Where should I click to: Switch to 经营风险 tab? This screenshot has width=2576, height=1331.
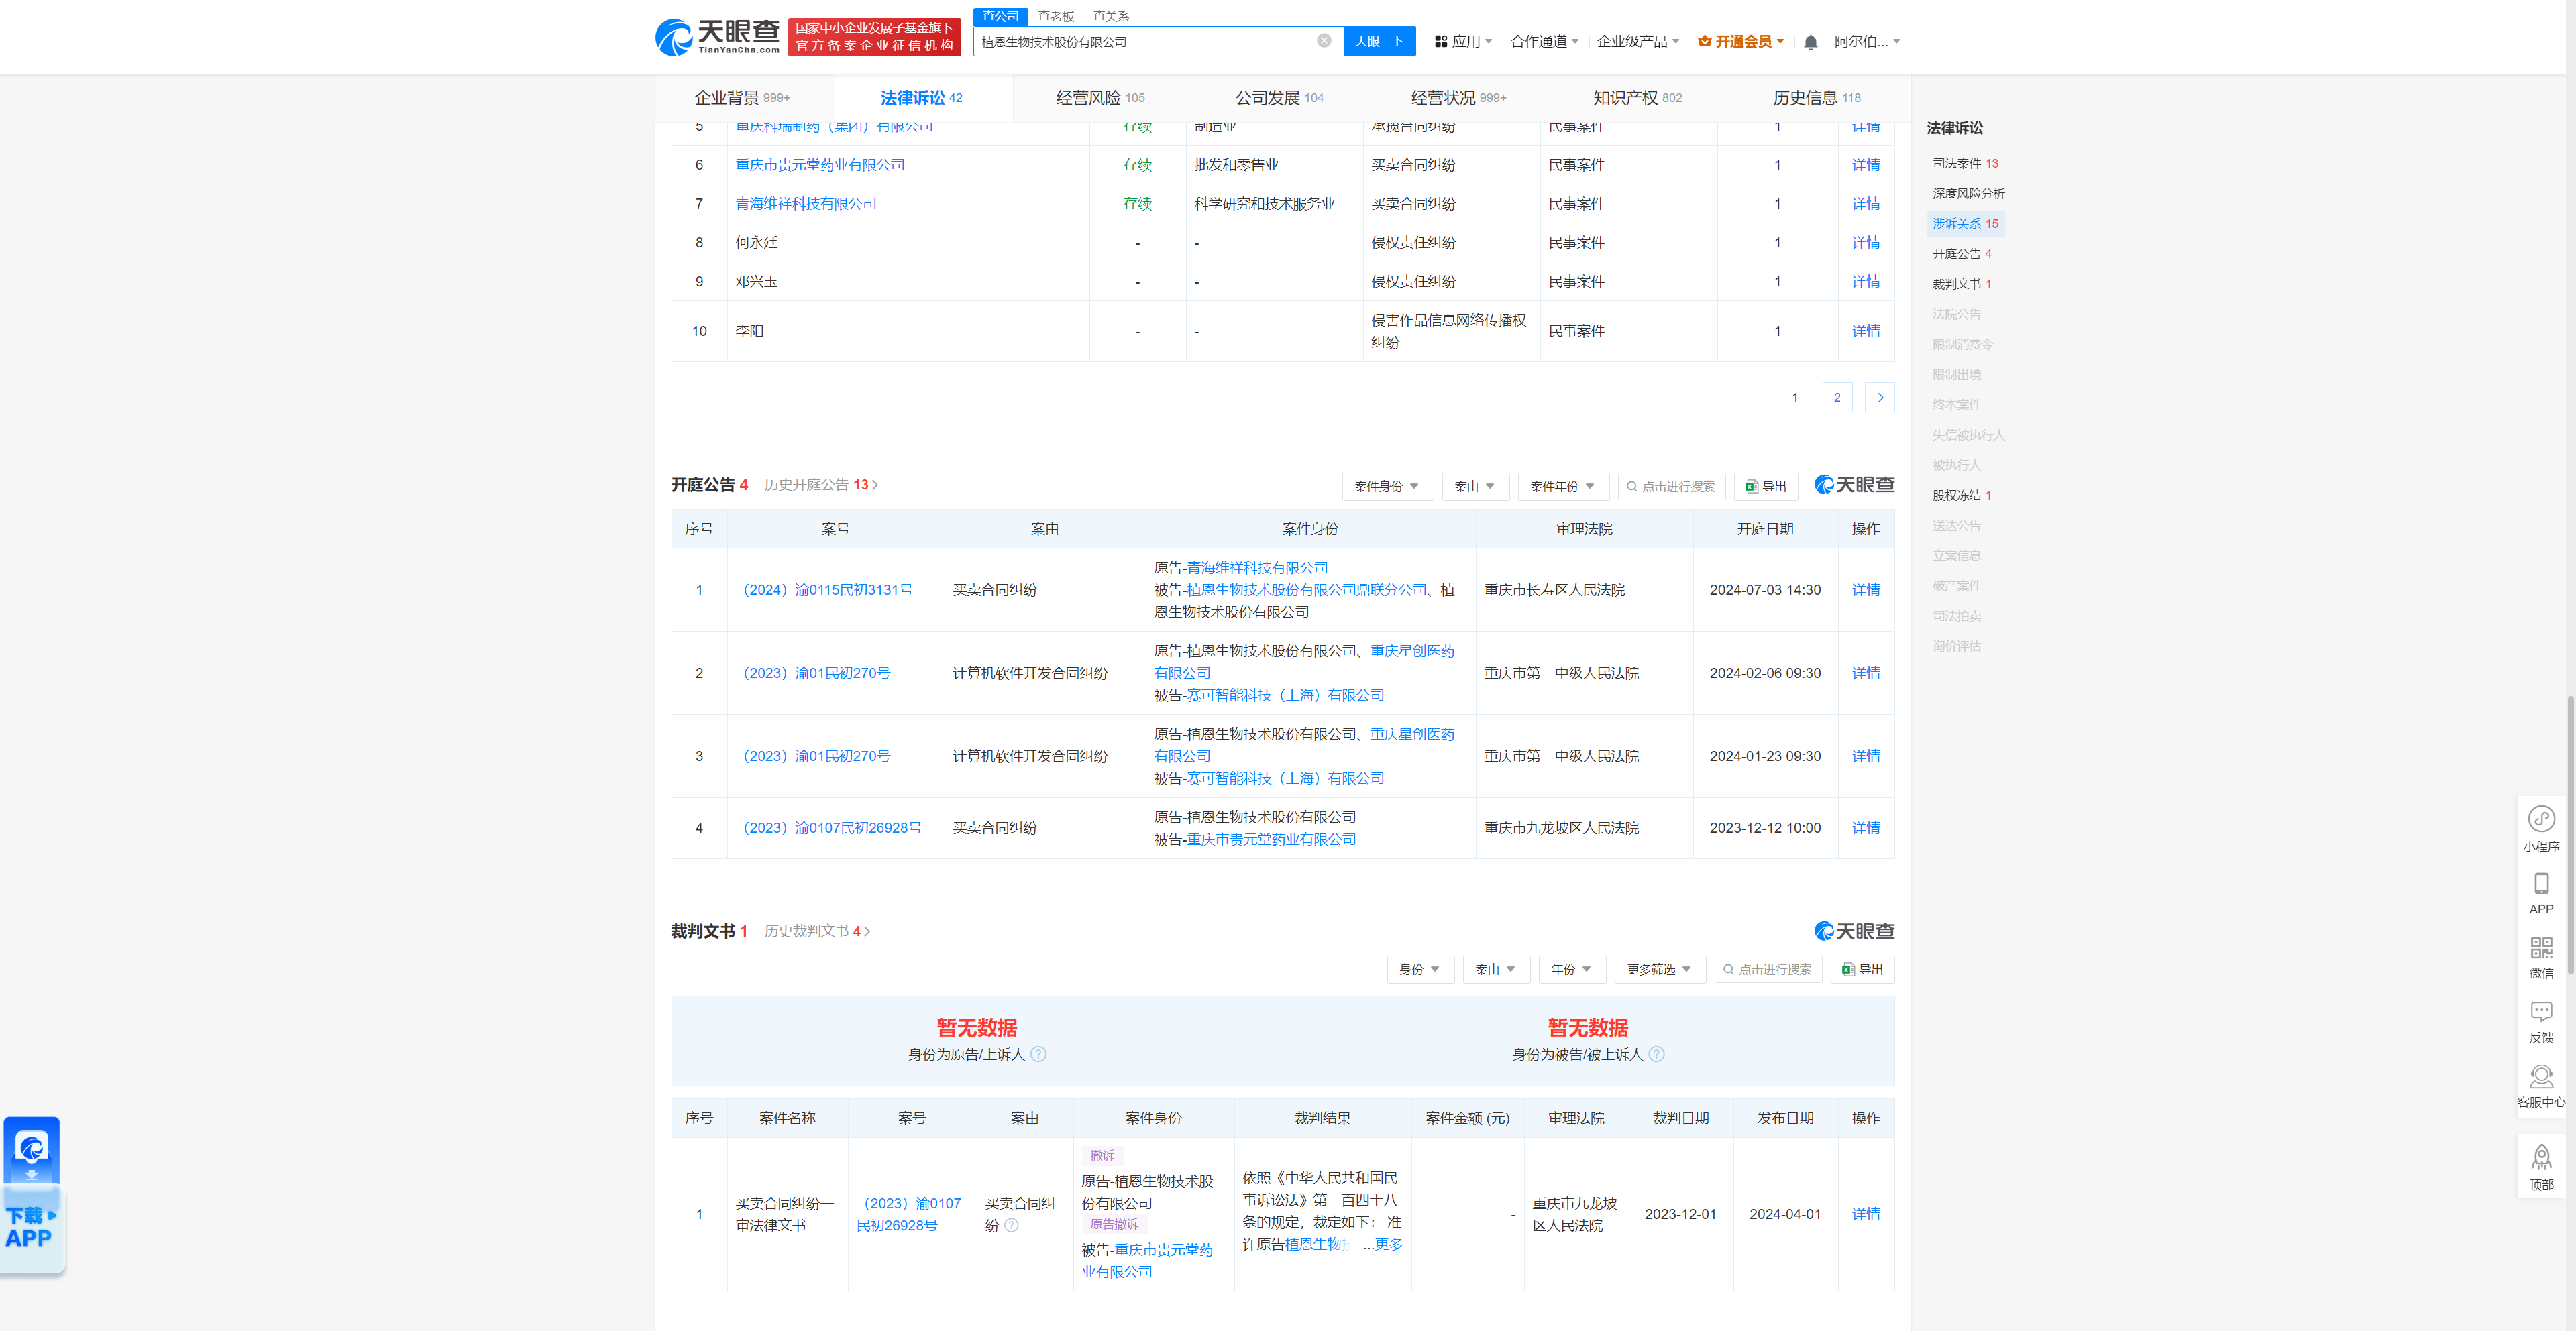1100,98
